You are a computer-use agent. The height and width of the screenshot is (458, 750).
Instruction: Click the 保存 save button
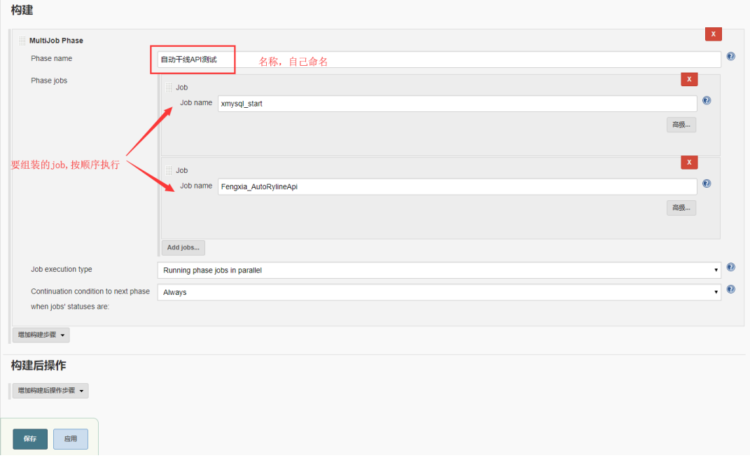pyautogui.click(x=30, y=439)
